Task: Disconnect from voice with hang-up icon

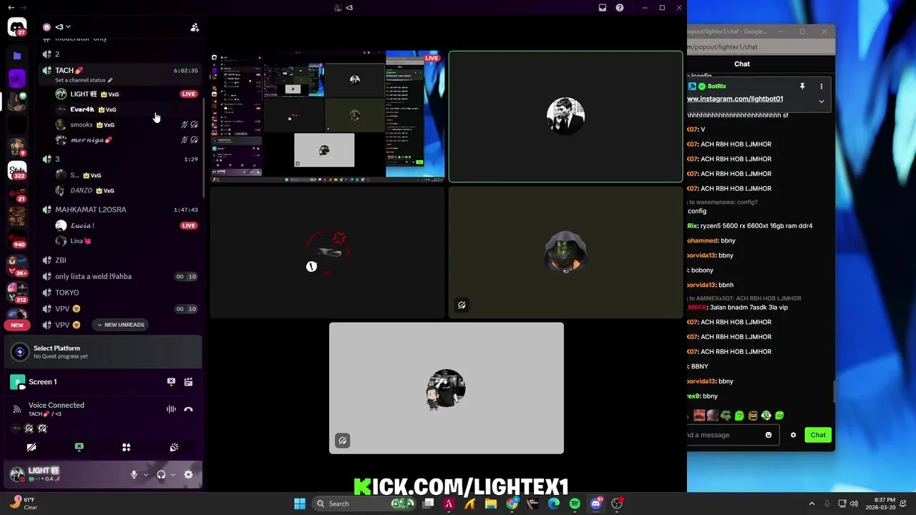Action: pos(188,409)
